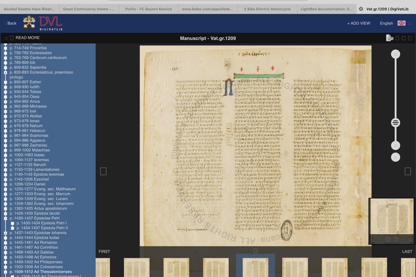Click the UK flag language icon

[x=401, y=23]
